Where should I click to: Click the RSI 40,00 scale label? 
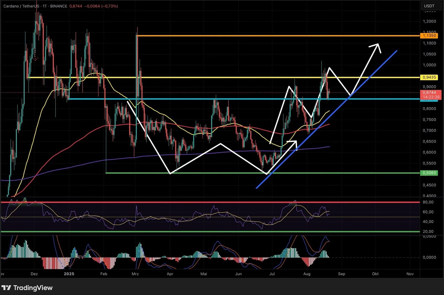point(428,222)
